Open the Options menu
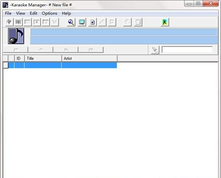 coord(50,13)
